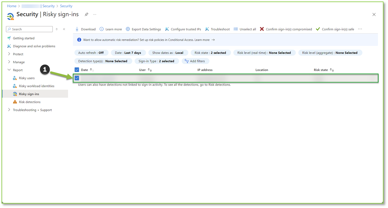Confirm sign-in(s) safe
Screen dimensions: 388x208
coord(335,29)
